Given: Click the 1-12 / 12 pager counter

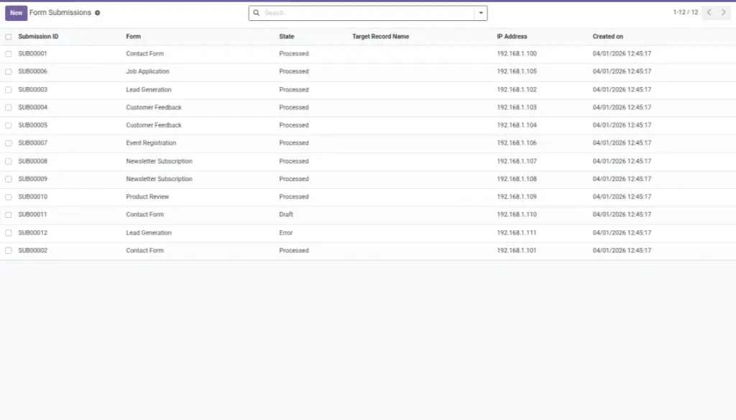Looking at the screenshot, I should point(685,12).
